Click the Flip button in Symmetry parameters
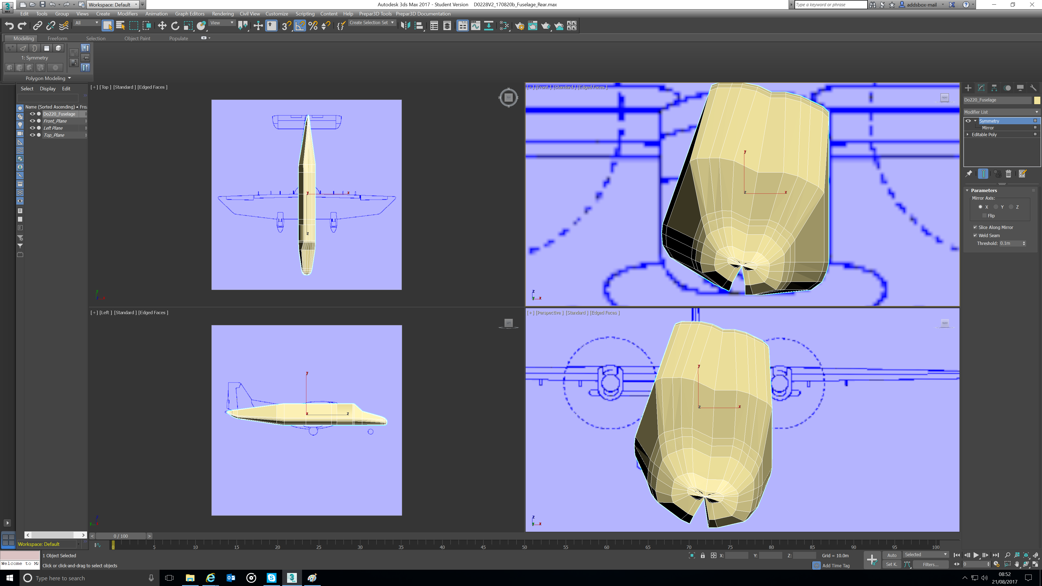Screen dimensions: 1042x586 986,215
